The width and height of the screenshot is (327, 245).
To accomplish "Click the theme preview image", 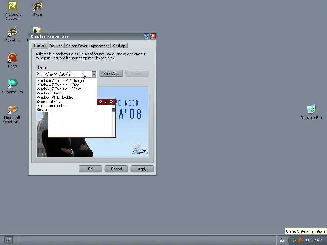I will coord(93,122).
